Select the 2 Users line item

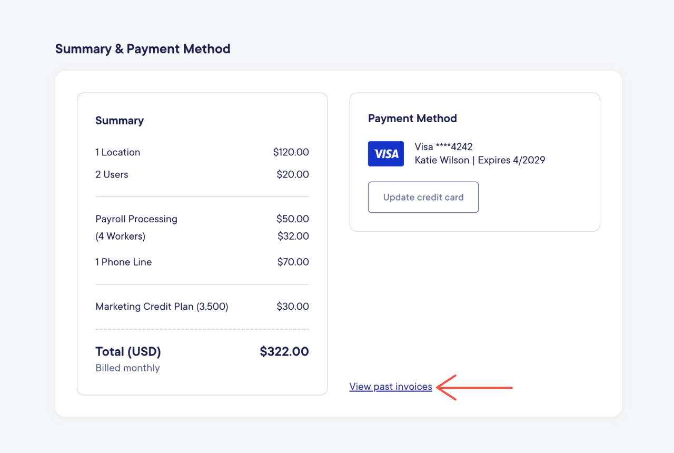[202, 174]
